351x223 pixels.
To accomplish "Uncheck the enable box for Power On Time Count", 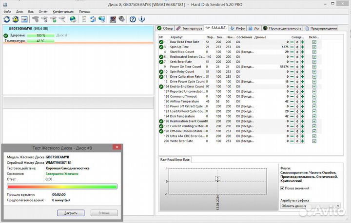I will tap(314, 67).
